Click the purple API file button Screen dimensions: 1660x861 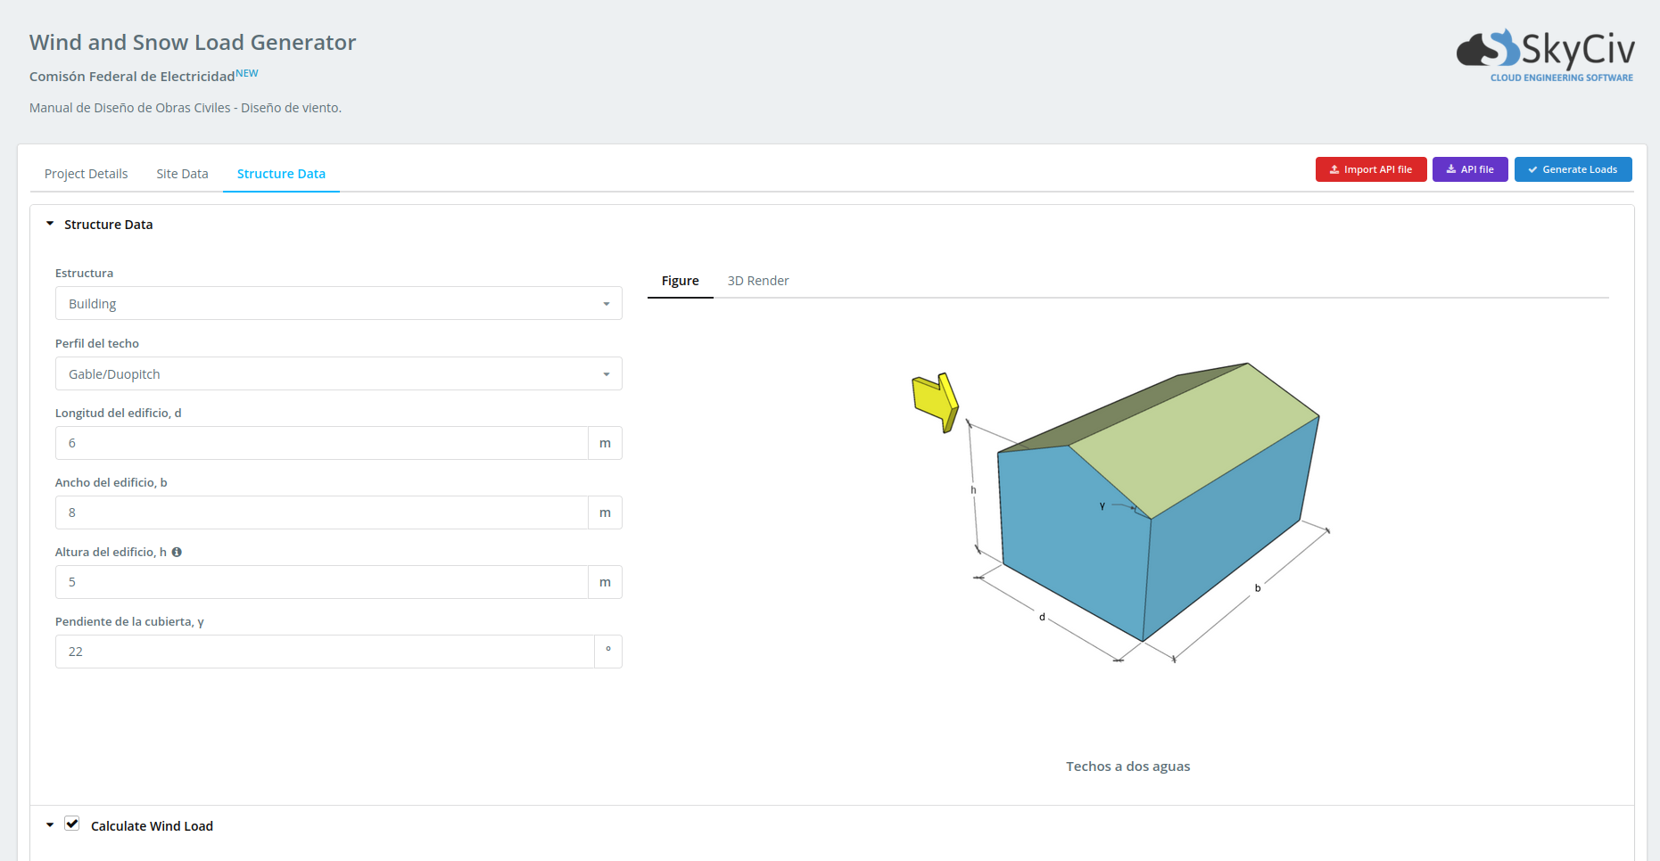click(x=1469, y=169)
